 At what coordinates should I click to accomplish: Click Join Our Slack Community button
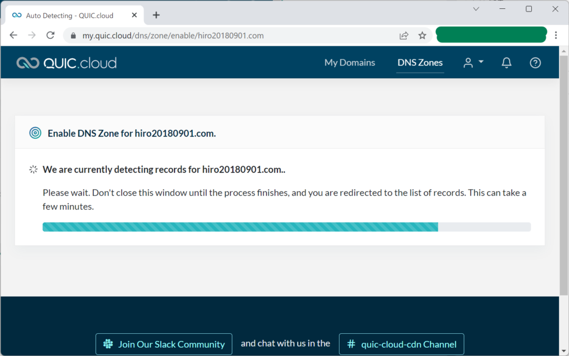(164, 344)
